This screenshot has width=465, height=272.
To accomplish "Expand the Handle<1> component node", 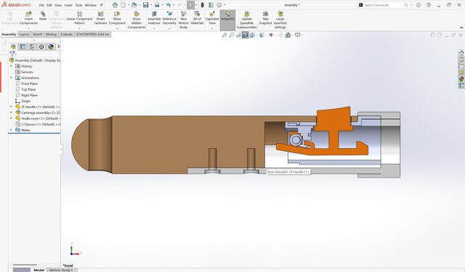I will [x=12, y=107].
